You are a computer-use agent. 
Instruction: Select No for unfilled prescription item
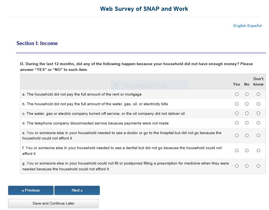tap(247, 166)
